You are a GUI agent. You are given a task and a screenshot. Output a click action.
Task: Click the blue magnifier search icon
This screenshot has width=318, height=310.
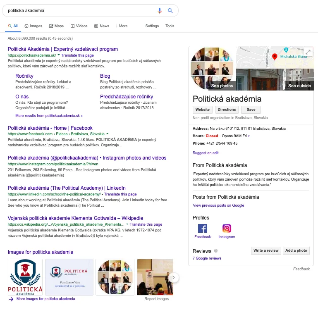point(170,11)
